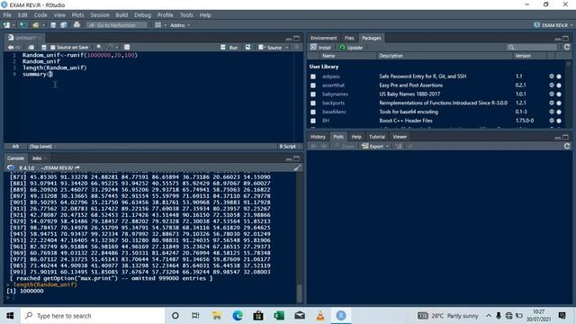Run the current line with Run button
Image resolution: width=576 pixels, height=324 pixels.
point(229,48)
